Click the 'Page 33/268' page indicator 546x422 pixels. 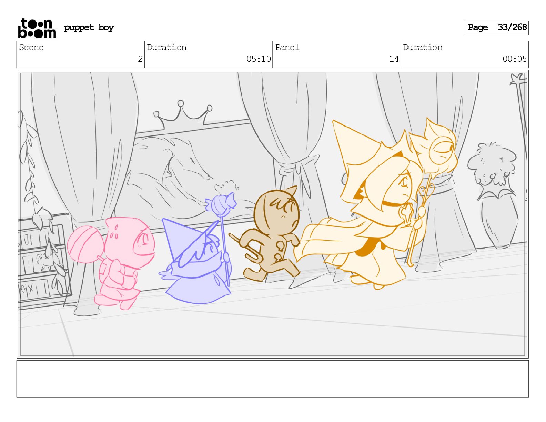point(497,28)
